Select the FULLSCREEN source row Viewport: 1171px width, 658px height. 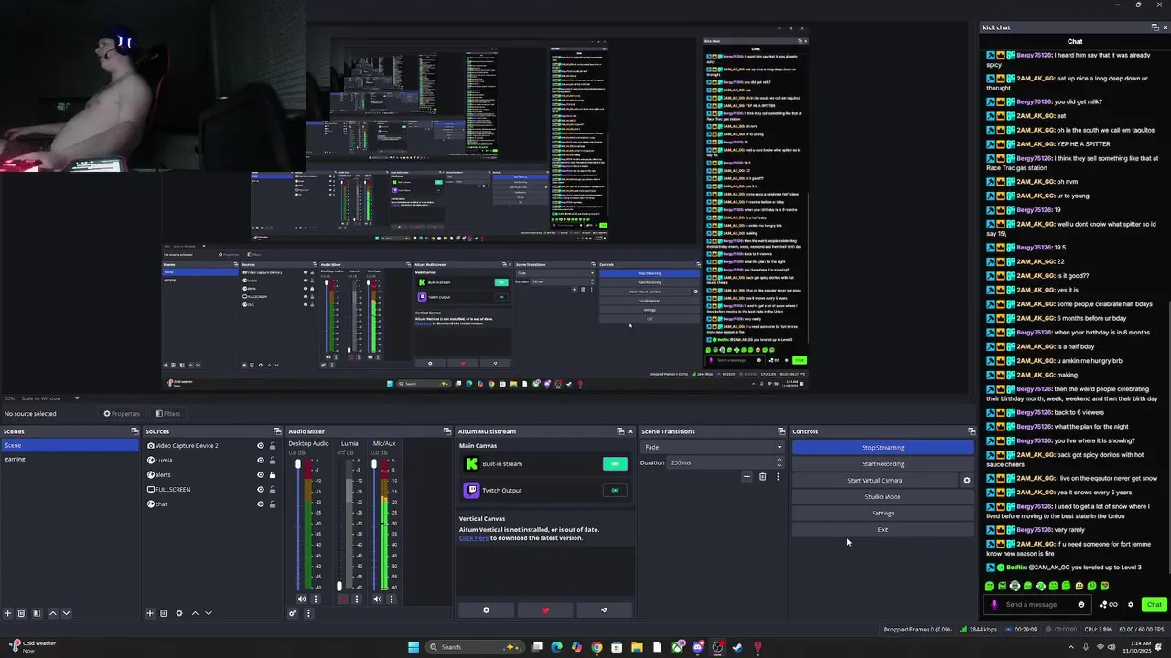pos(212,490)
